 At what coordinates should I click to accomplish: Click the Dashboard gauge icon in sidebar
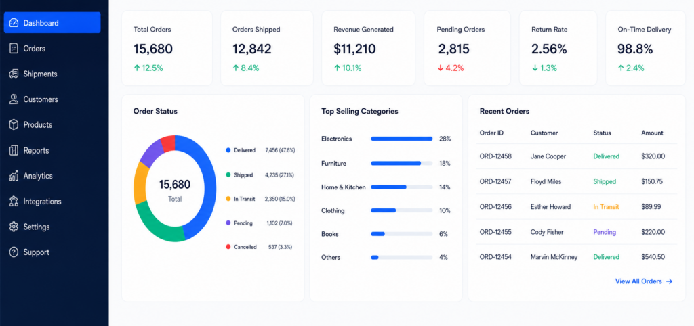[x=14, y=23]
